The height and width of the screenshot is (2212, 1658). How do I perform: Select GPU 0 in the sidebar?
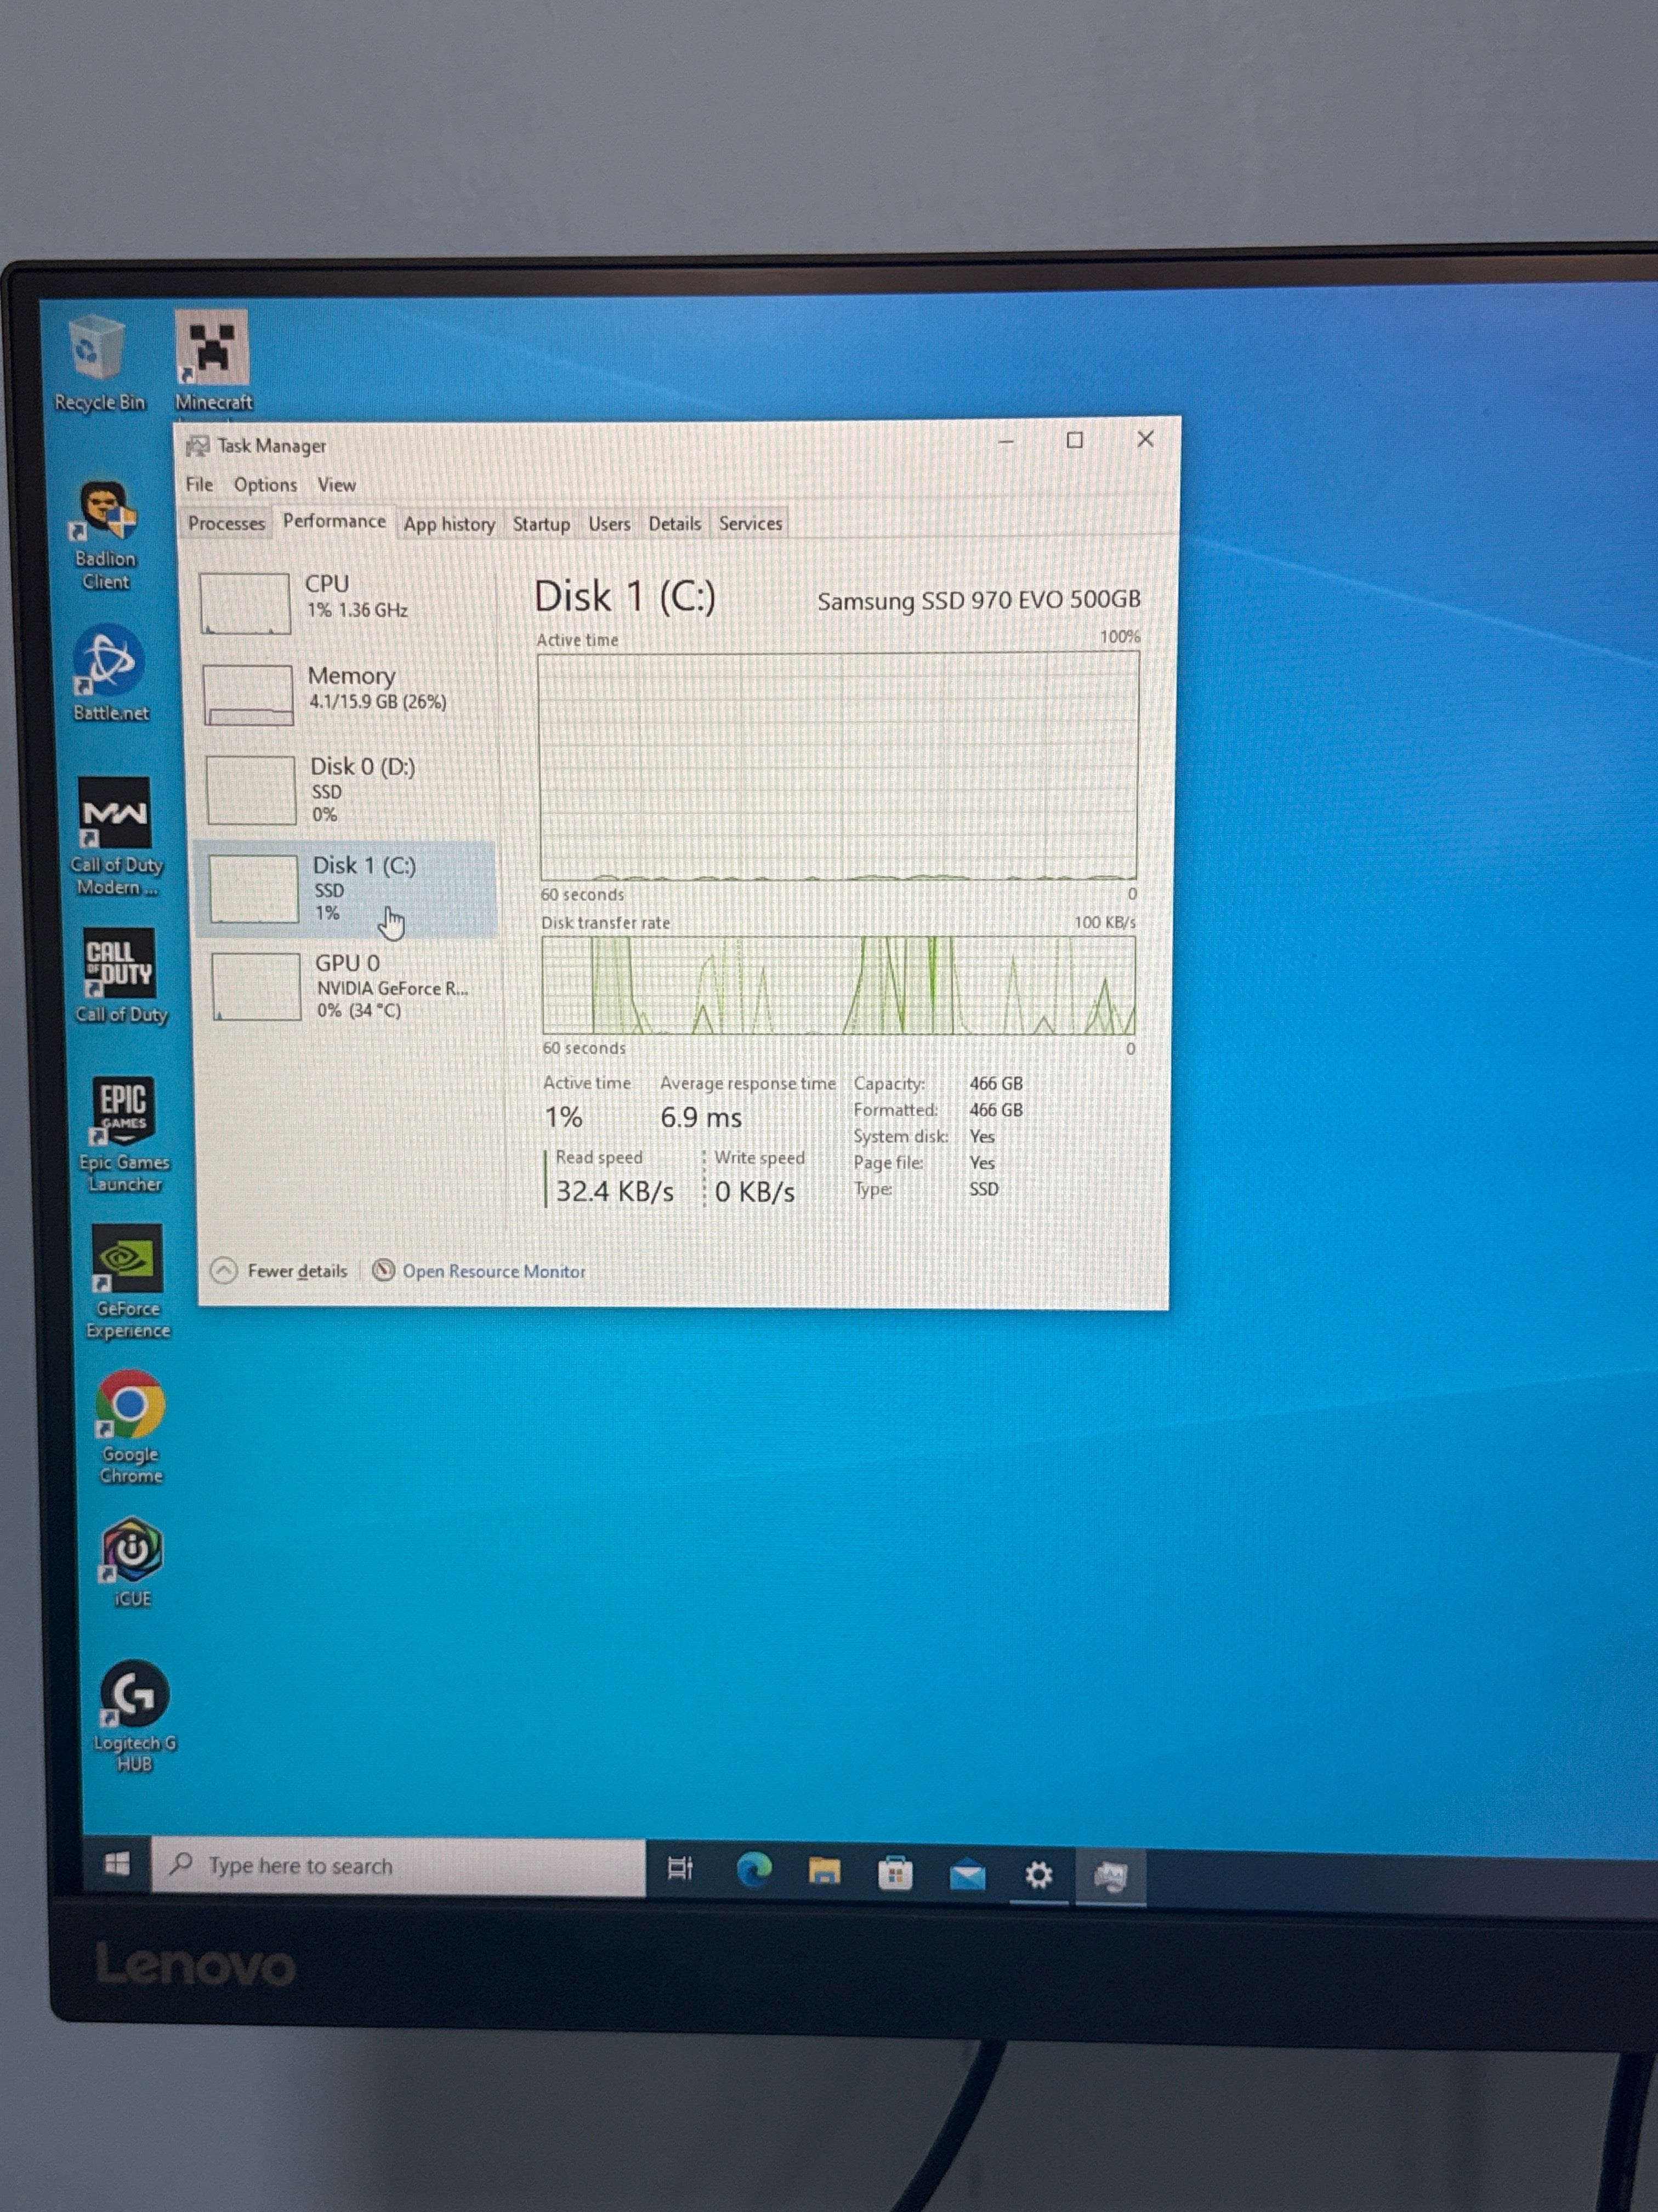352,986
